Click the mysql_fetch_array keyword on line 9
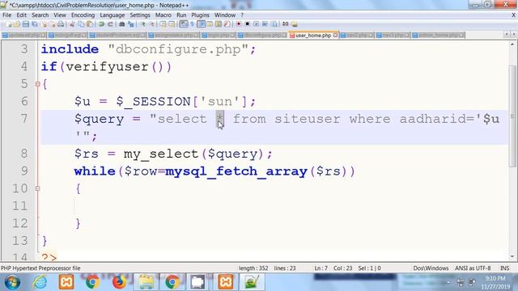This screenshot has height=291, width=518. click(x=236, y=171)
